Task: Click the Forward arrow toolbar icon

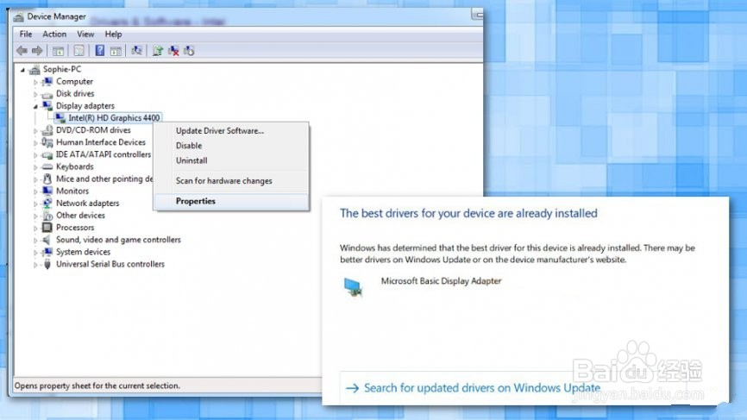Action: [x=37, y=51]
